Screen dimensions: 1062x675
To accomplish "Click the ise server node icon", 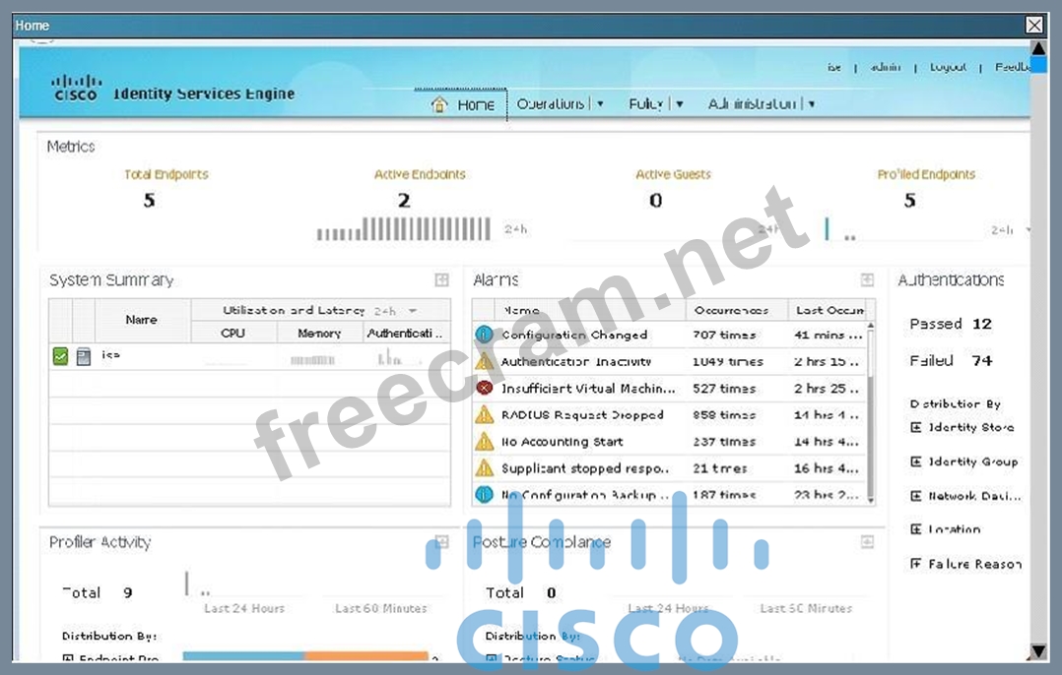I will [84, 356].
